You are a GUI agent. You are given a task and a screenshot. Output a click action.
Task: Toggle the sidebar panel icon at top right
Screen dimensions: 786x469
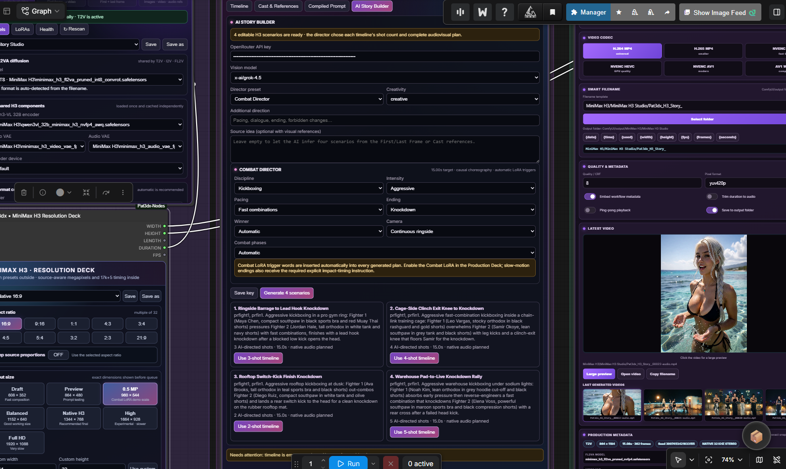pyautogui.click(x=777, y=12)
